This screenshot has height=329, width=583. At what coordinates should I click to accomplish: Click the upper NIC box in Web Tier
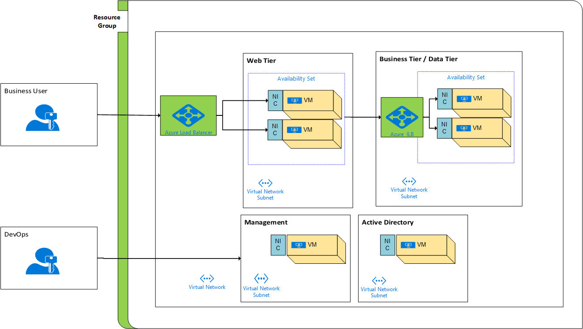(275, 101)
